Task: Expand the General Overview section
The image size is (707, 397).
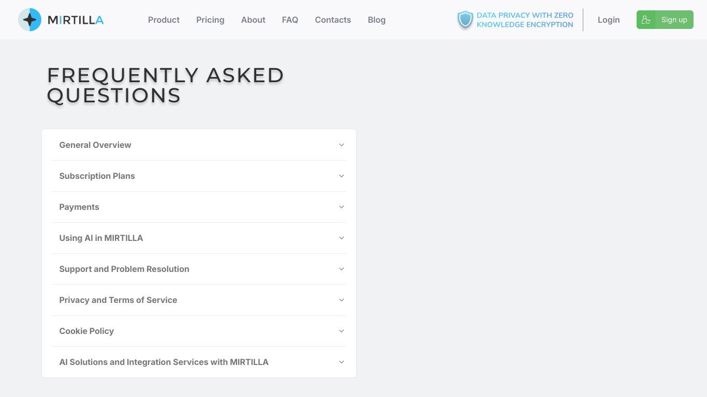Action: coord(199,145)
